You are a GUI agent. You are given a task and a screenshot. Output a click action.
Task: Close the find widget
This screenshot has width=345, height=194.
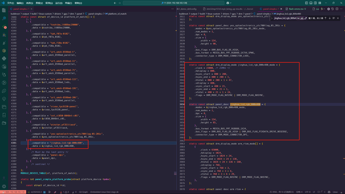pos(338,18)
